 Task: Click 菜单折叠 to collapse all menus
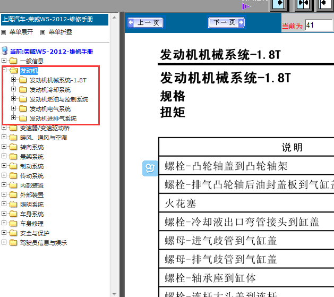[61, 32]
